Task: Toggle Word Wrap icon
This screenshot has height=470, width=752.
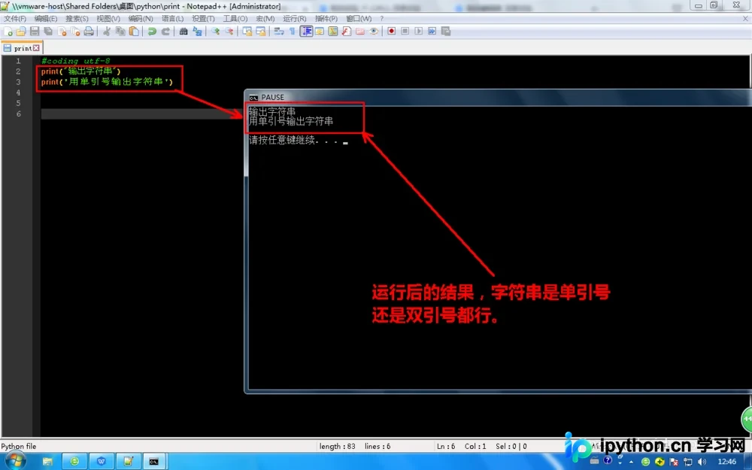Action: click(x=279, y=31)
